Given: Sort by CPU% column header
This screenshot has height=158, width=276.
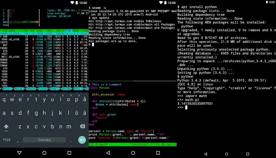Looking at the screenshot, I should point(68,31).
